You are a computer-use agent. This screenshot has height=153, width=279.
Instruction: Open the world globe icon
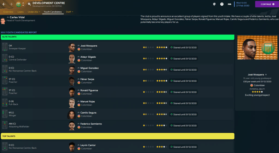point(214,4)
